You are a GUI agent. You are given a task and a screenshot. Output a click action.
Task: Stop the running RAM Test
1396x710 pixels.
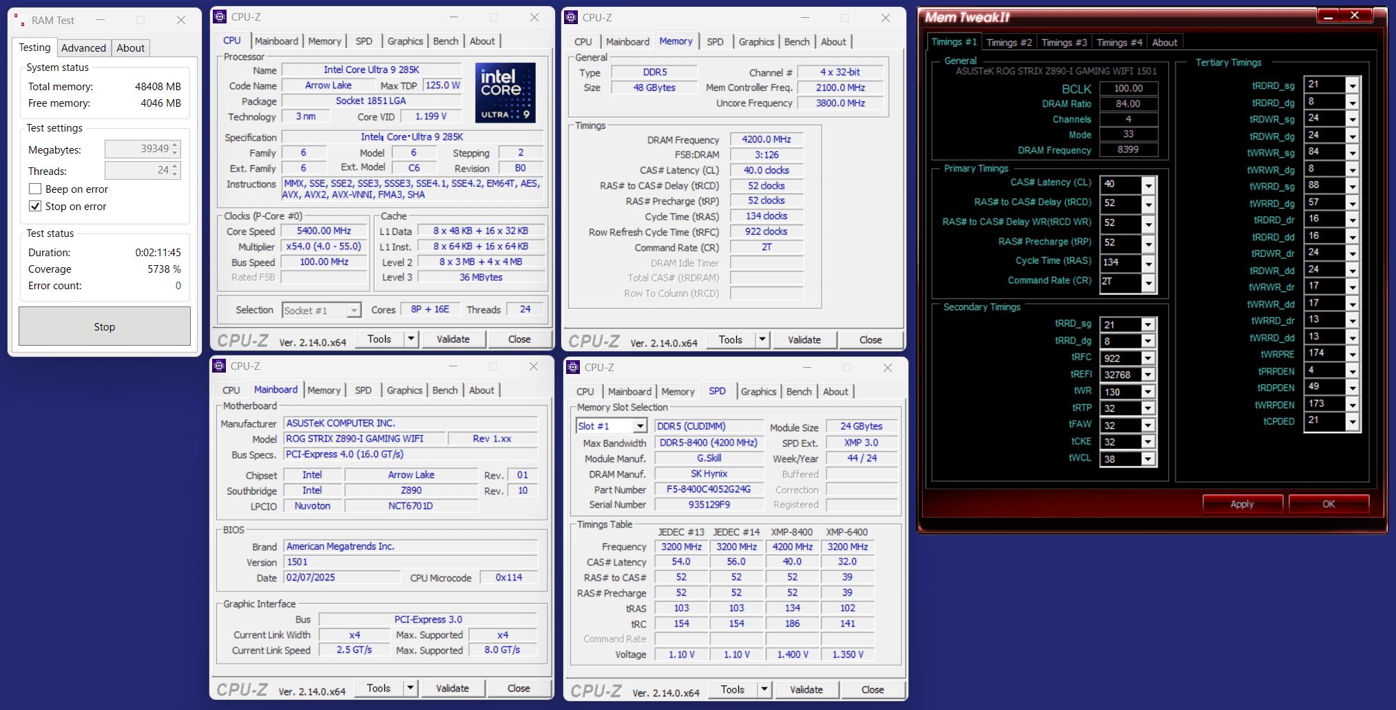pyautogui.click(x=105, y=326)
